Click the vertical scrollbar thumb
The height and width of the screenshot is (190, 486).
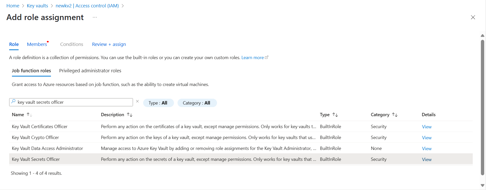[482, 107]
